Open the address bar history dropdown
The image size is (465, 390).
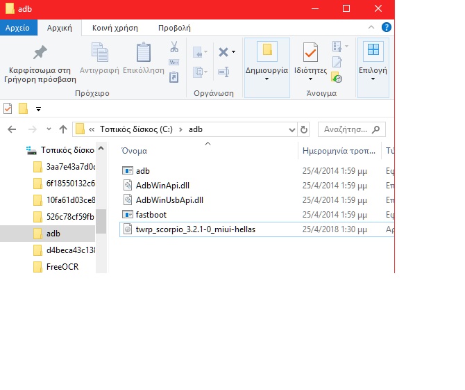291,129
